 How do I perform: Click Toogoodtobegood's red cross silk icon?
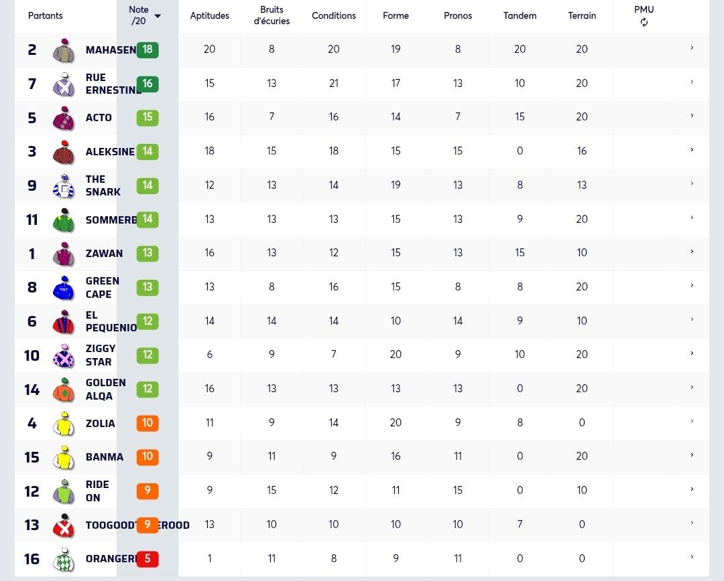pyautogui.click(x=64, y=525)
